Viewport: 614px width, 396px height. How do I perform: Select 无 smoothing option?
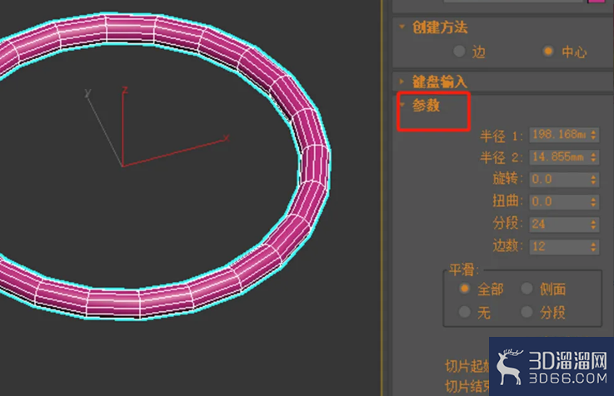(464, 312)
